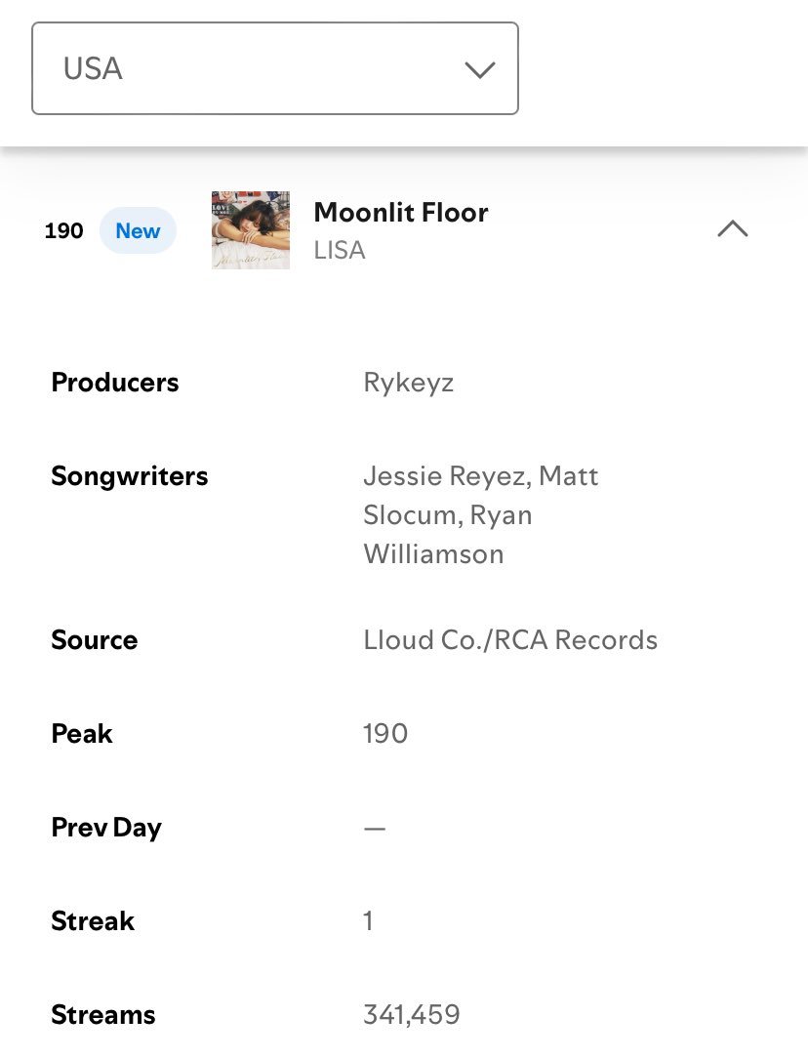Click the Songwriters label

(x=130, y=476)
